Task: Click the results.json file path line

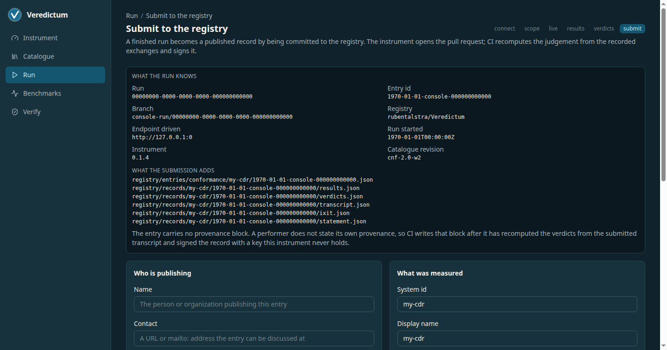Action: 246,188
